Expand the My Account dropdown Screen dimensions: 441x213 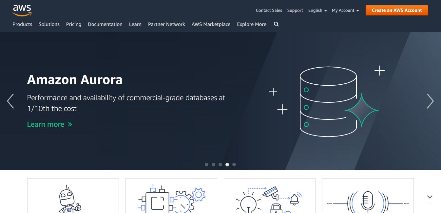(345, 11)
